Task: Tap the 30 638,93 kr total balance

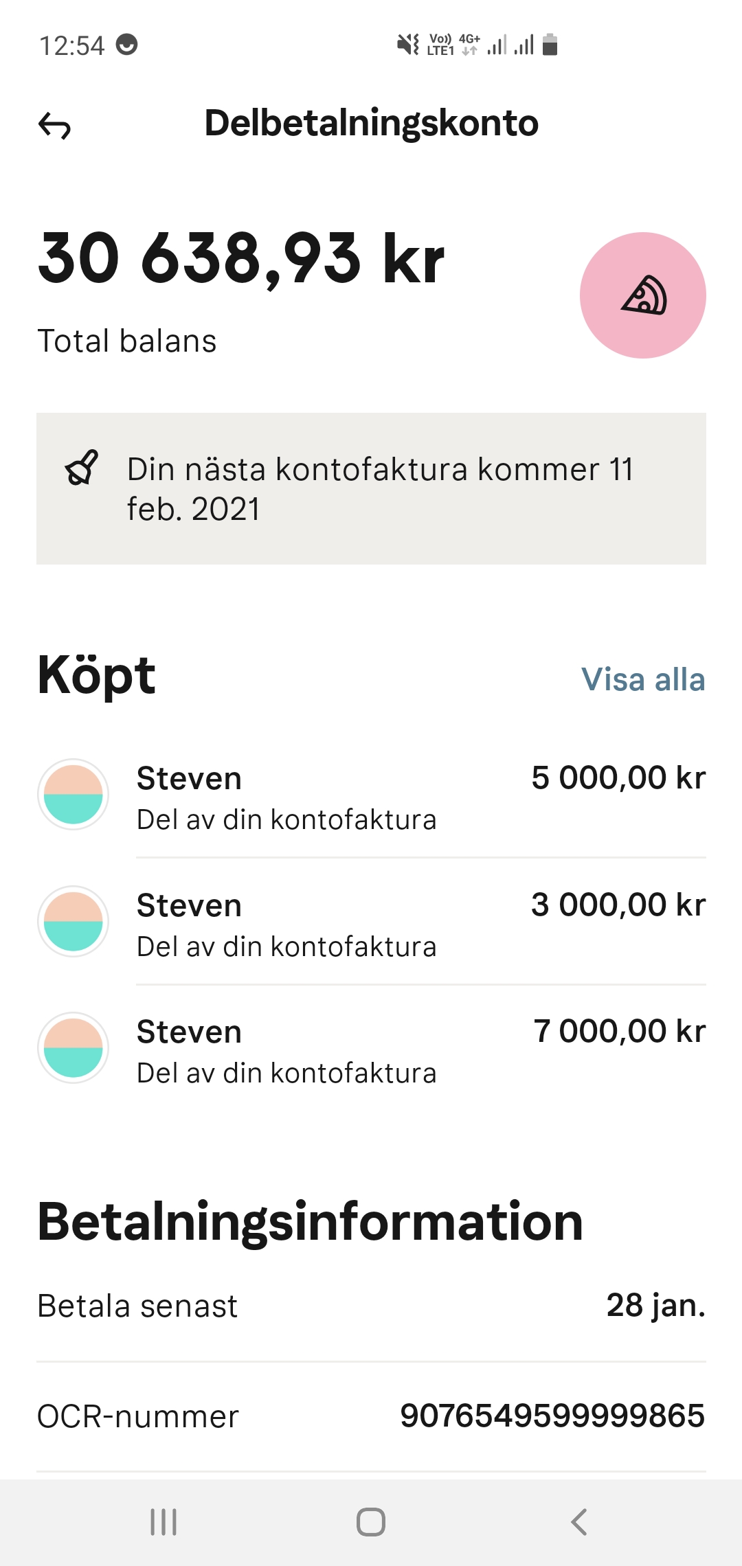Action: tap(240, 259)
